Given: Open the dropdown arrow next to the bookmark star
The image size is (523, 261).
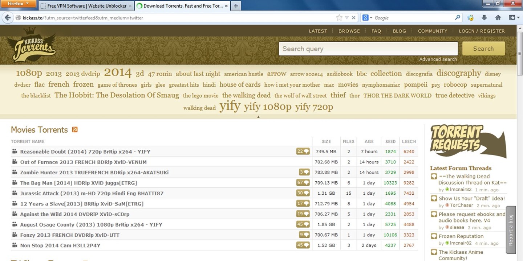Looking at the screenshot, I should click(x=346, y=18).
